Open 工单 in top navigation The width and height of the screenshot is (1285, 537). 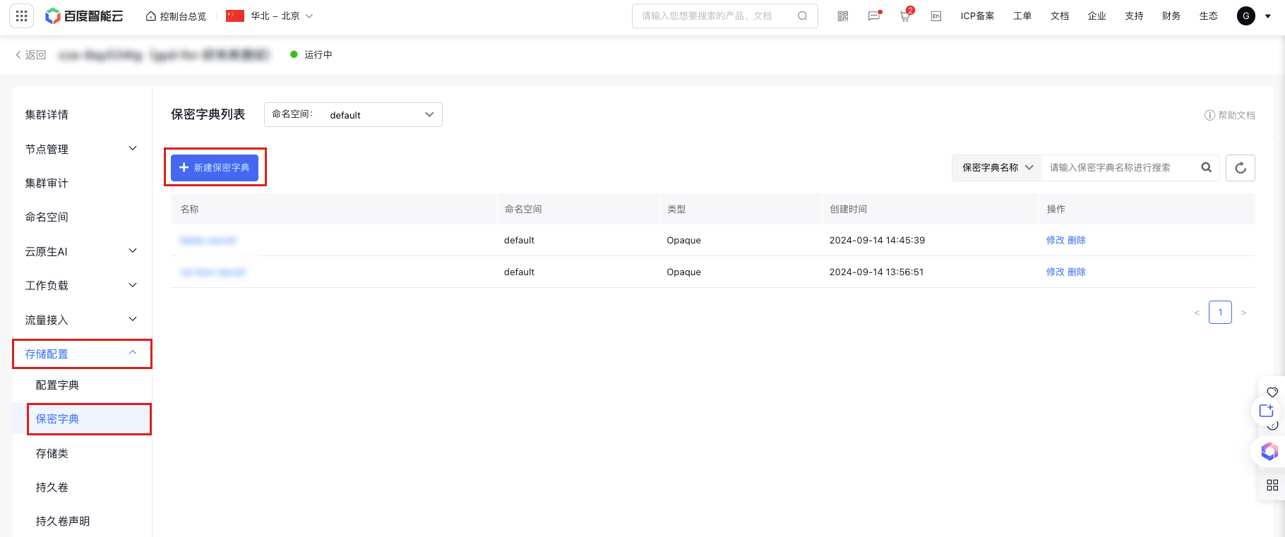coord(1022,16)
